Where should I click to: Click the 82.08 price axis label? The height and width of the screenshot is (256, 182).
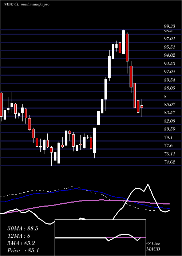[170, 121]
